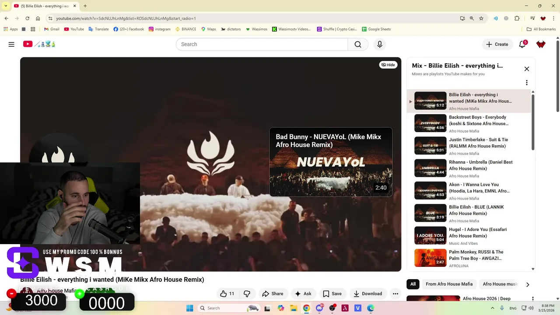Play Akon I Wanna Love You remix
Screen dimensions: 560x315
click(469, 191)
